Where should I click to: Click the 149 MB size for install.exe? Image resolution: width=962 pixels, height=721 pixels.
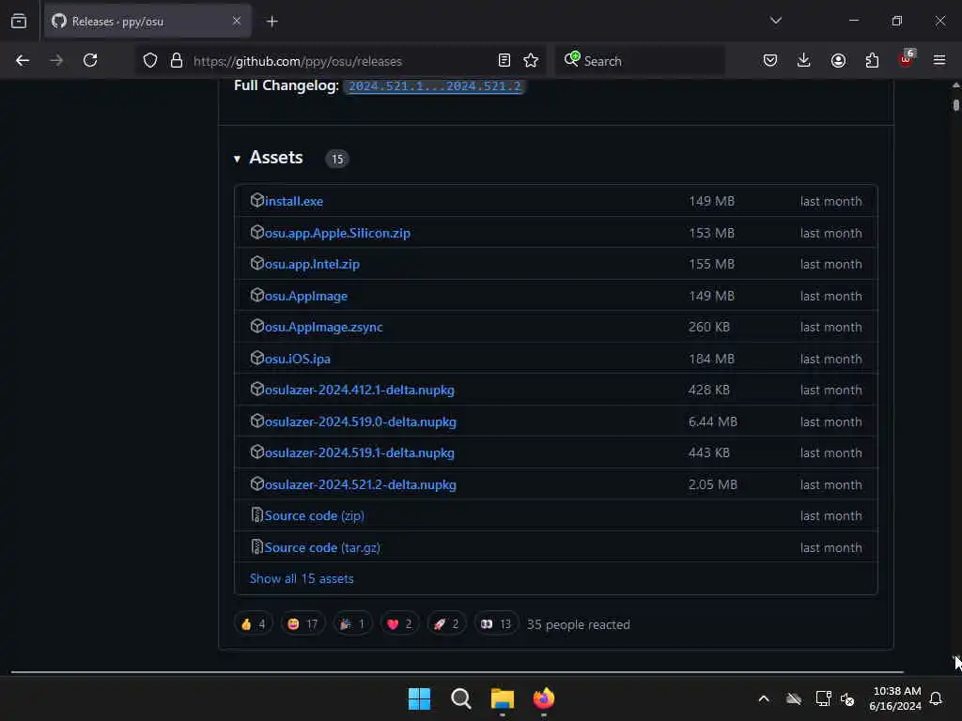point(712,201)
